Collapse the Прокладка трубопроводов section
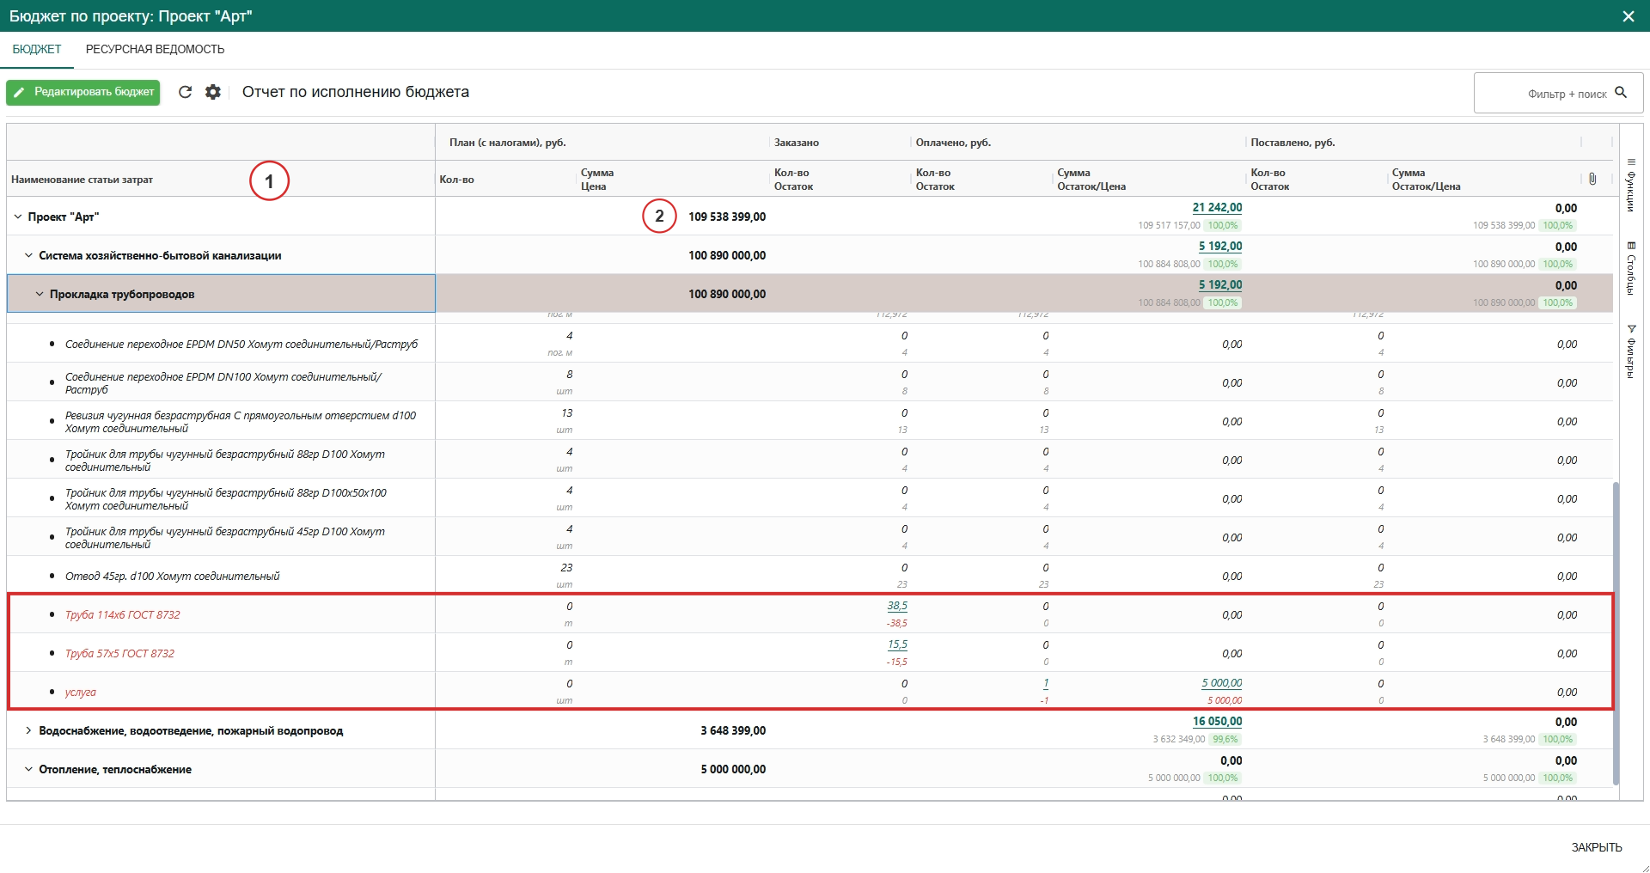 click(40, 294)
